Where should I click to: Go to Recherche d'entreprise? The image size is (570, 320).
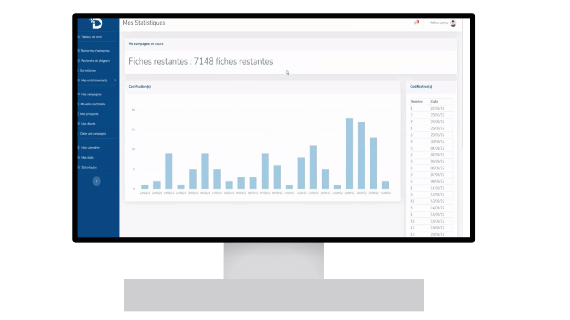point(95,51)
